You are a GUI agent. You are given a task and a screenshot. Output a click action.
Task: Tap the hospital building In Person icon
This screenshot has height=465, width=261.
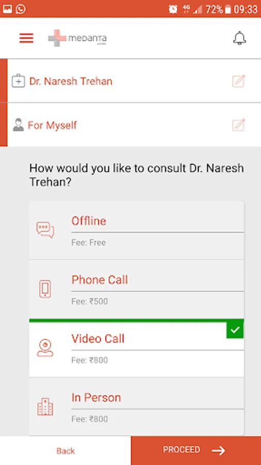[45, 406]
